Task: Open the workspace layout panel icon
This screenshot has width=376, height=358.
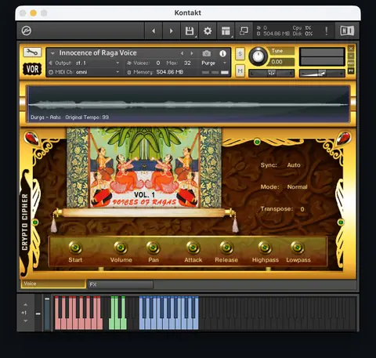Action: [226, 31]
